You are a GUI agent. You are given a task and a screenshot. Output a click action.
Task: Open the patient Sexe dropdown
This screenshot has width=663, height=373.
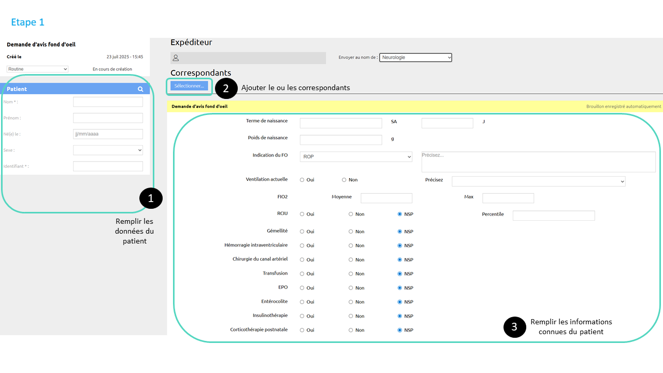pyautogui.click(x=108, y=150)
